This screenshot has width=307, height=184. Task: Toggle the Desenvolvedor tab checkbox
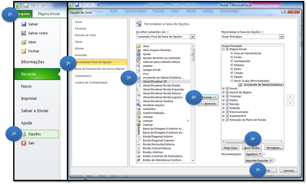(x=227, y=112)
